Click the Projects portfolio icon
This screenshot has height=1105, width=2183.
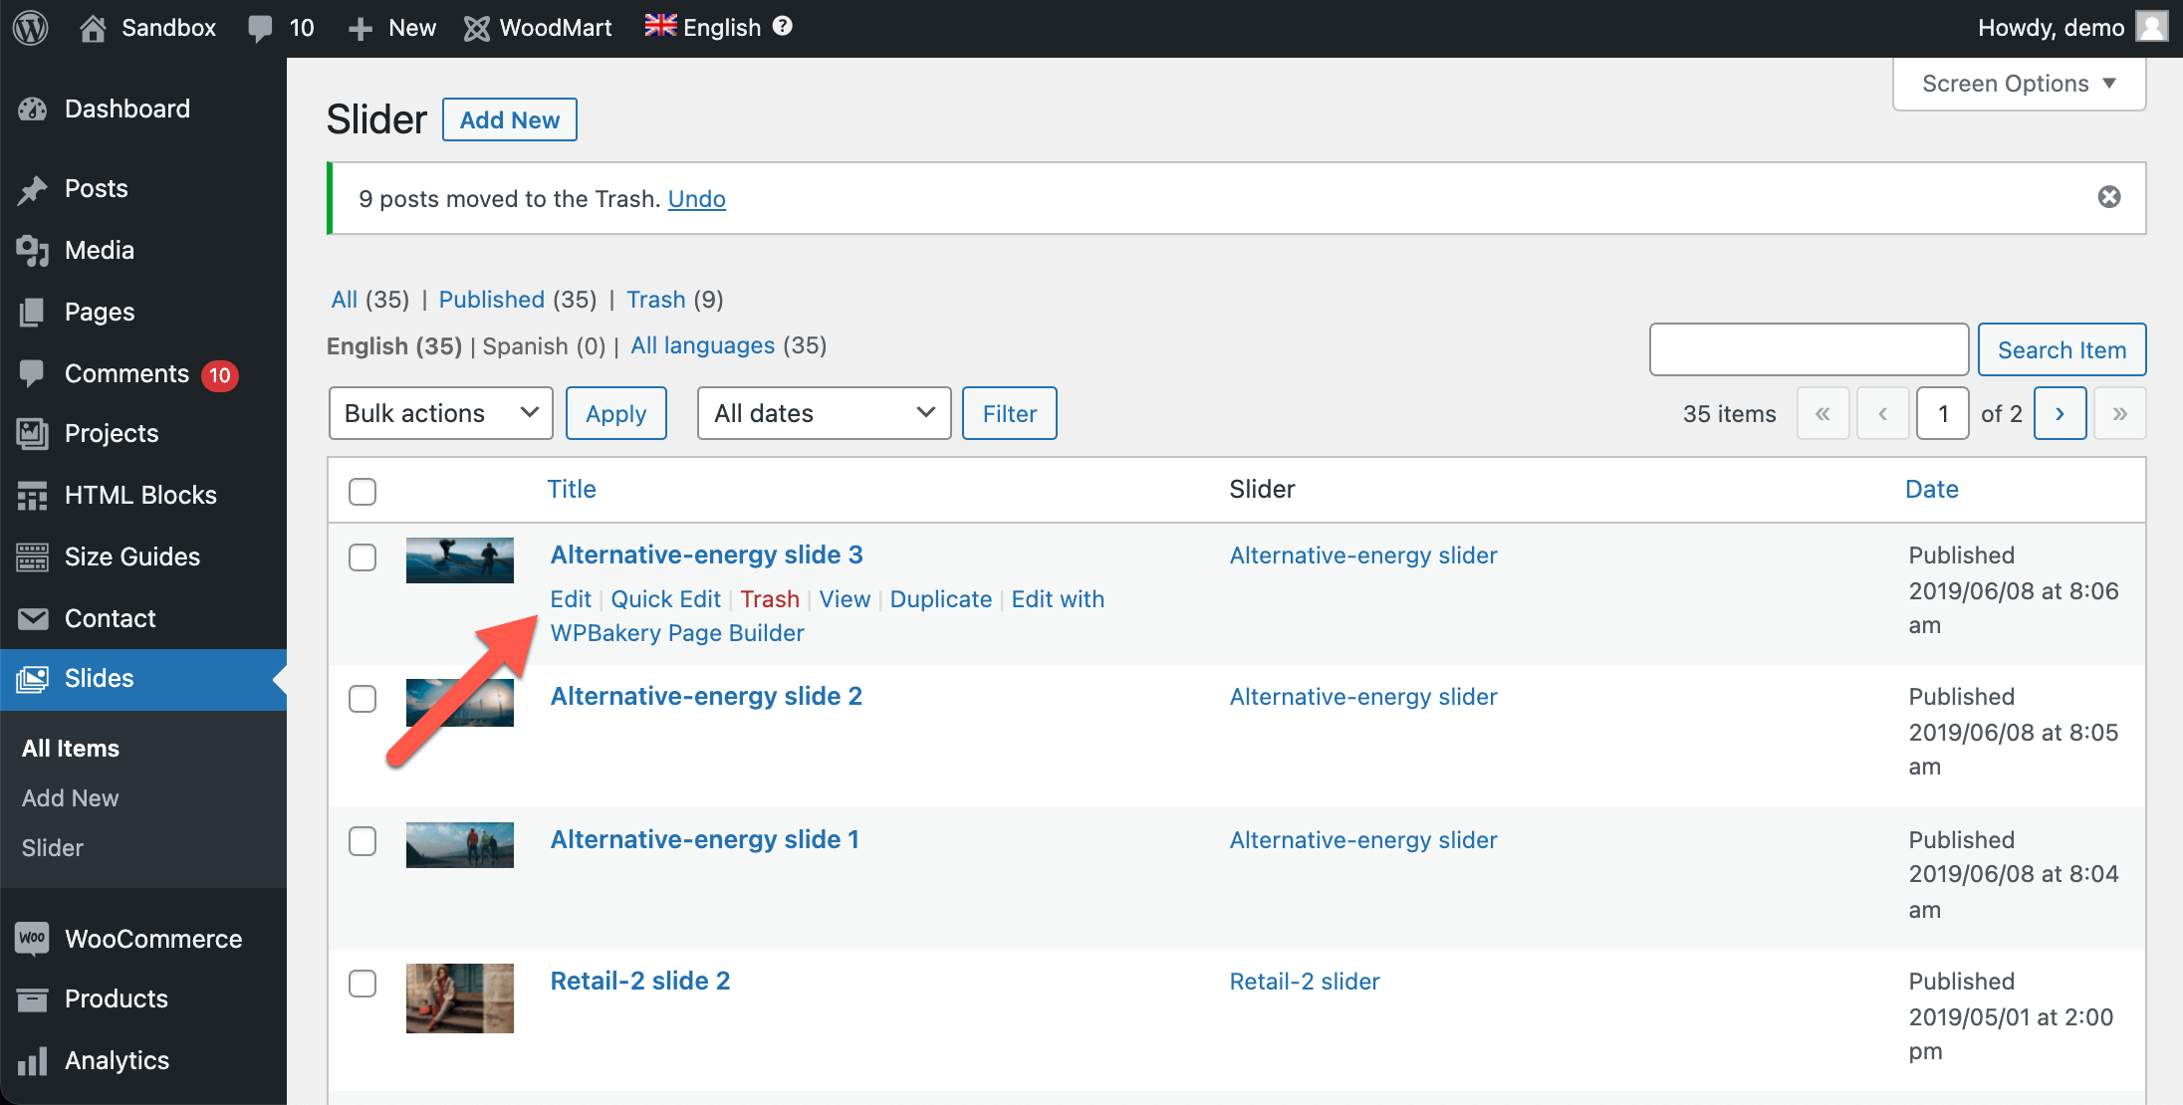pos(33,434)
